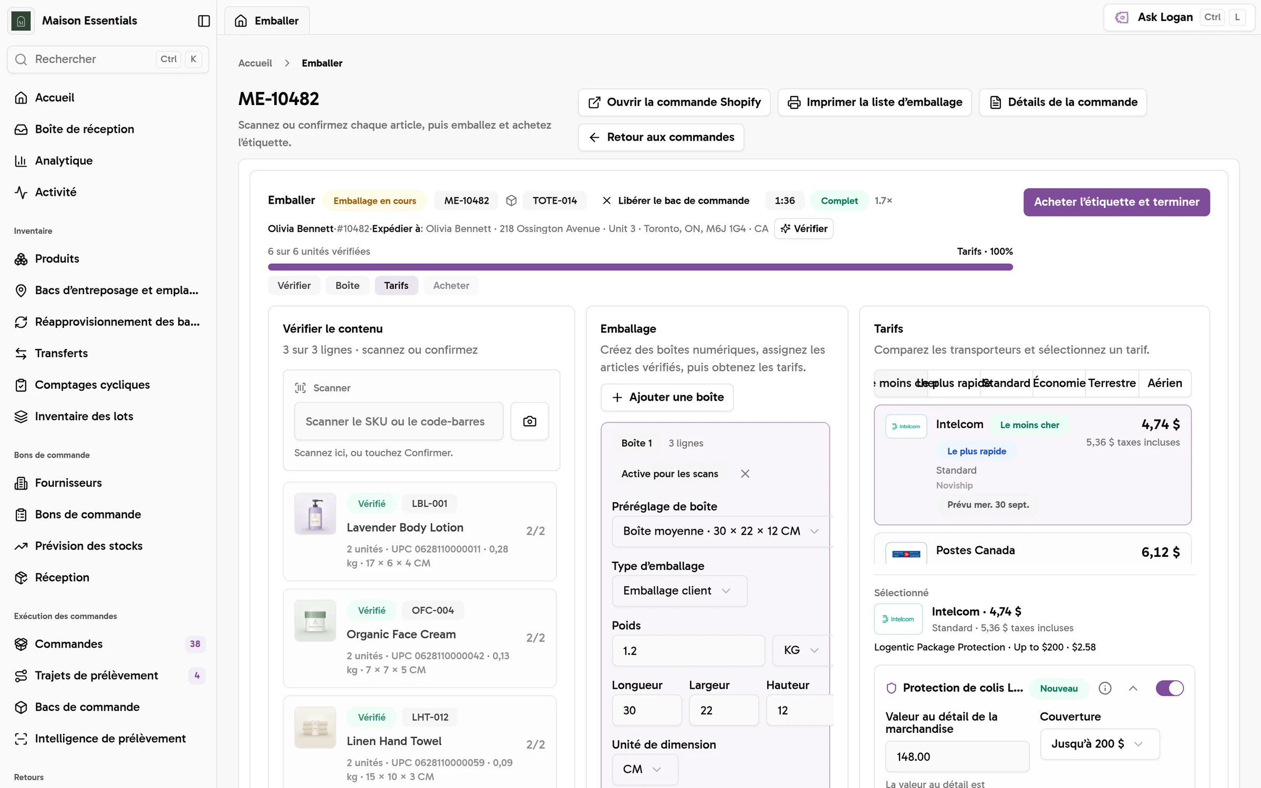Select the Tarifs step tab
The image size is (1261, 788).
pos(396,285)
